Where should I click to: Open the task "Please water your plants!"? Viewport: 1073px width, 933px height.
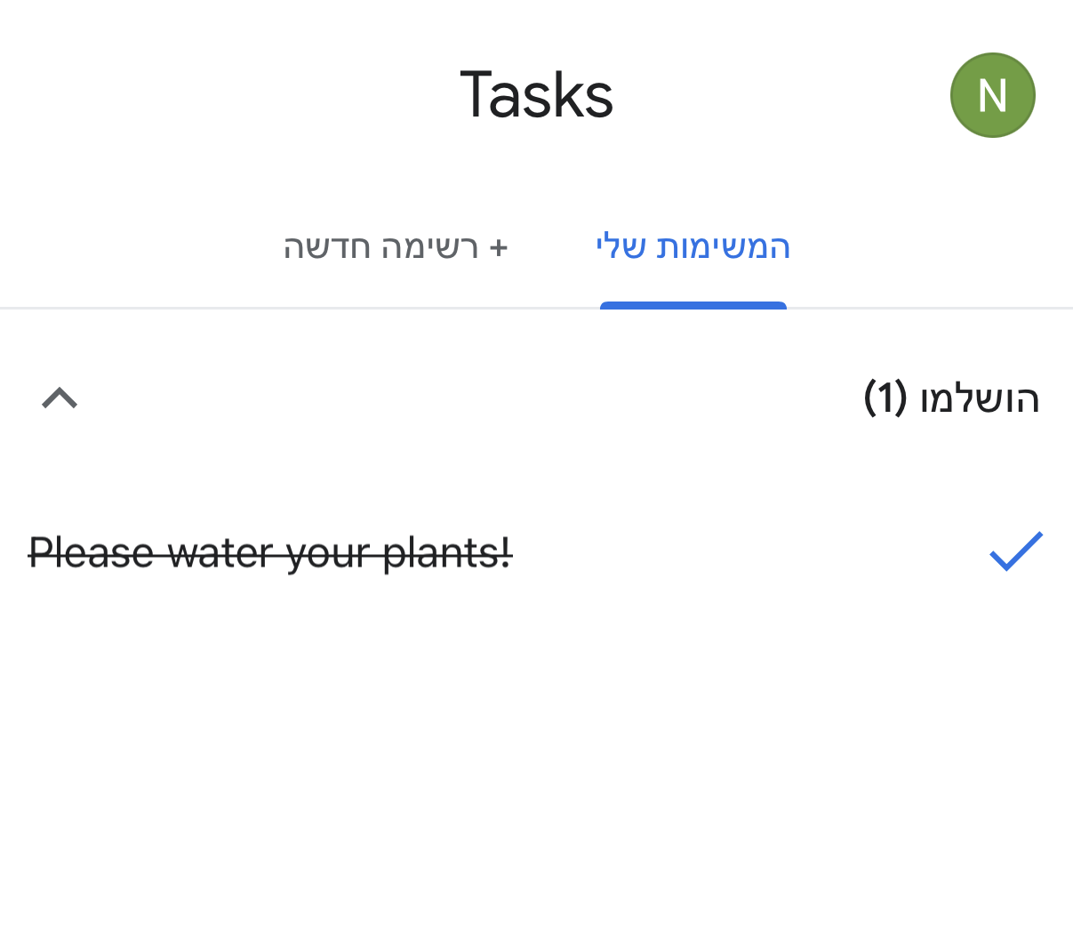pos(270,552)
